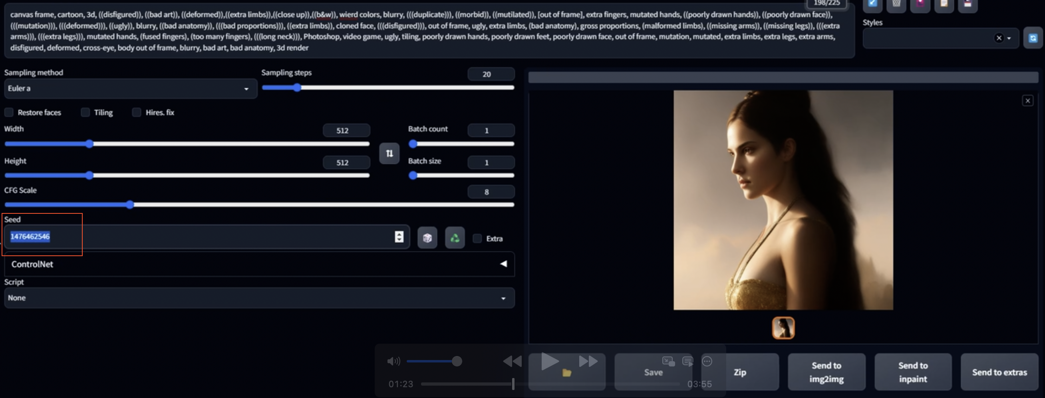Image resolution: width=1045 pixels, height=398 pixels.
Task: Adjust the video volume slider knob
Action: [457, 361]
